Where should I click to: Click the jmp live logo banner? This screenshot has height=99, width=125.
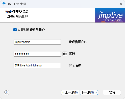[x=110, y=15]
